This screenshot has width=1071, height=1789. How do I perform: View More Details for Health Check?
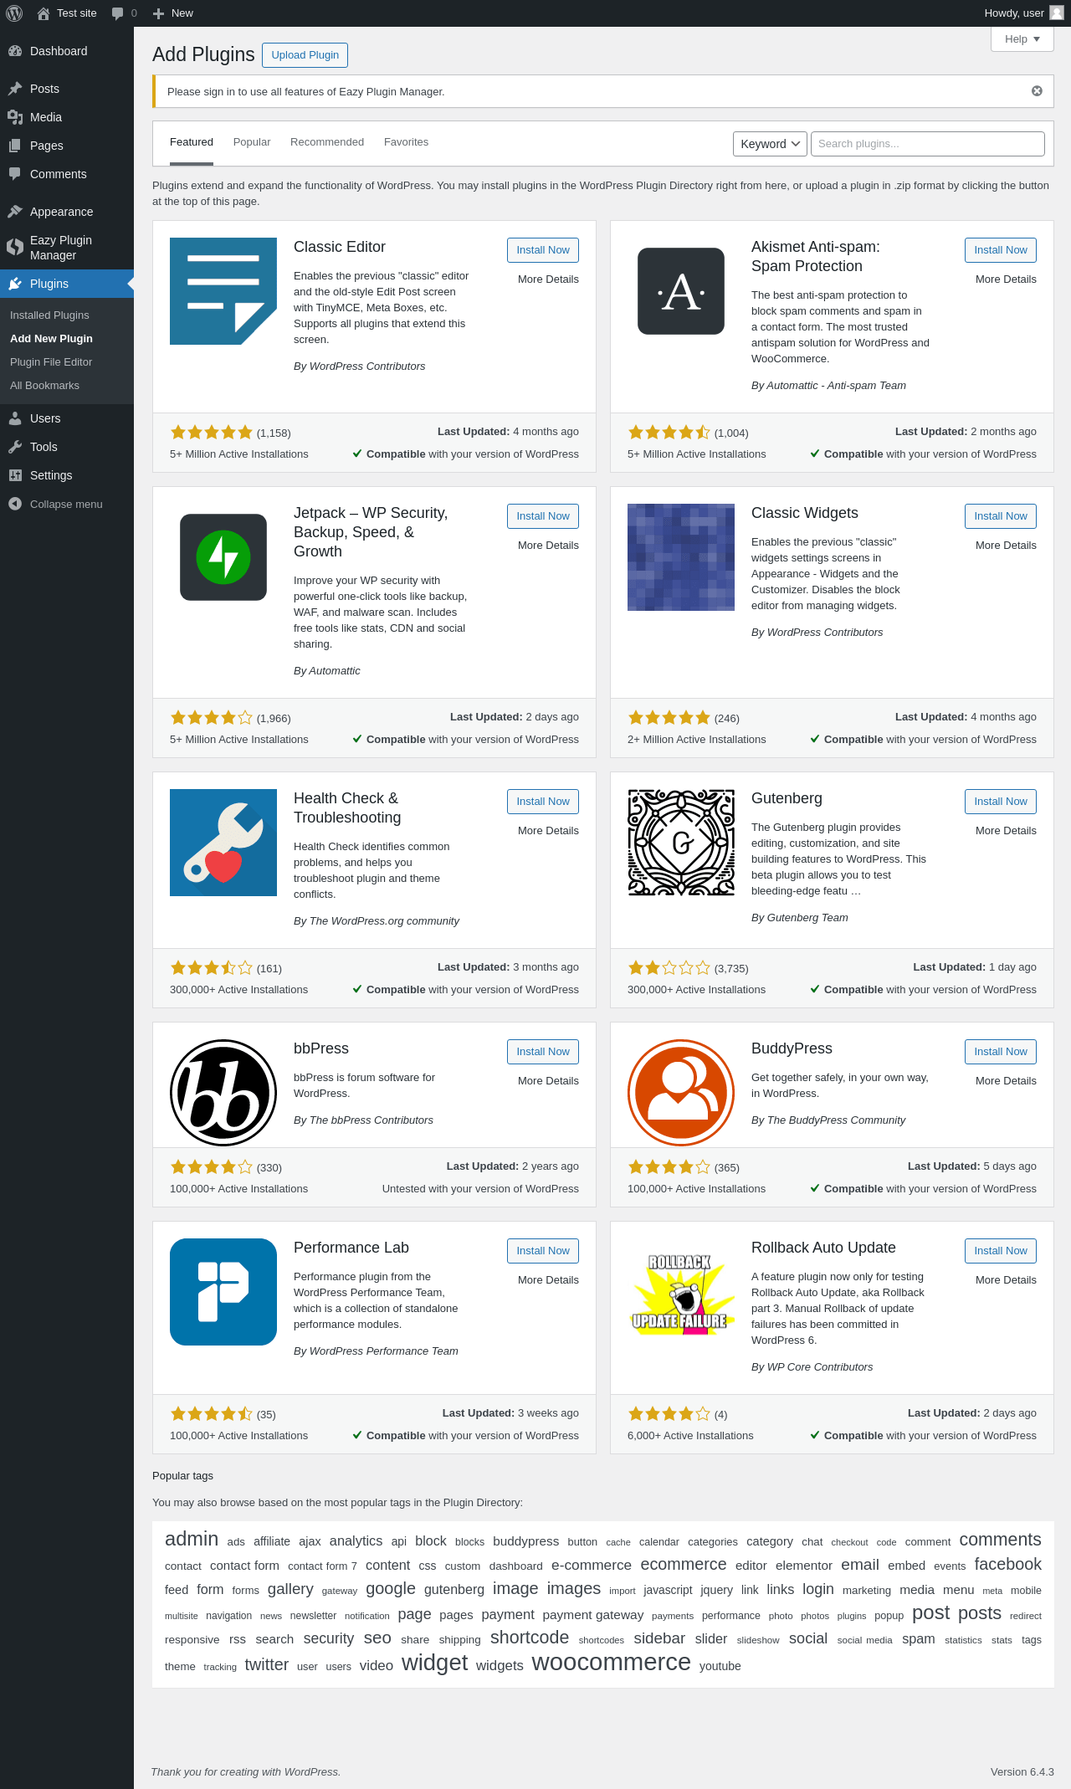point(548,831)
